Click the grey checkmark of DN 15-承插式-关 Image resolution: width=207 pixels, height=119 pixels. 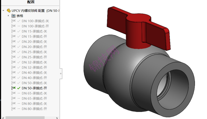click(x=19, y=31)
